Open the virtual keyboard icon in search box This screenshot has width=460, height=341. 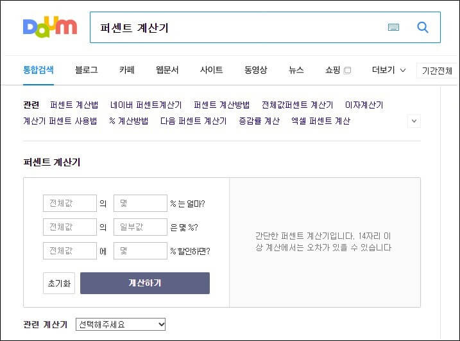[393, 28]
